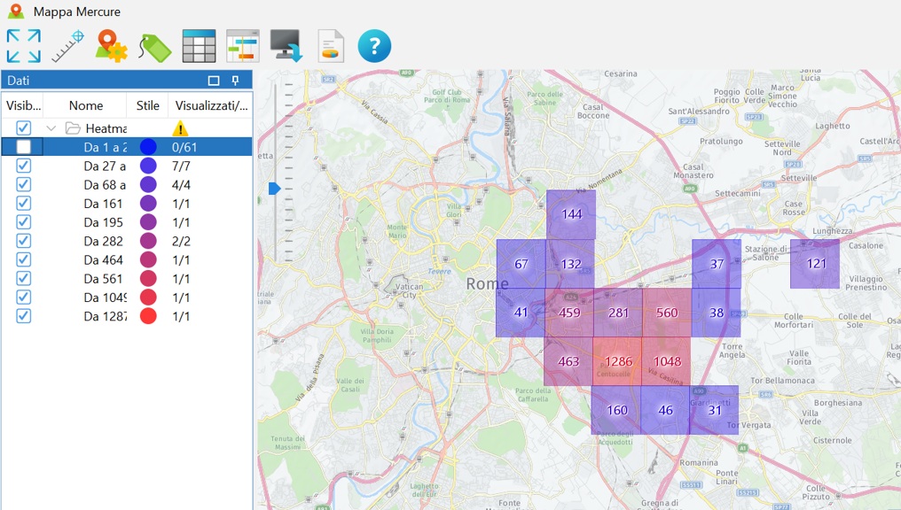Open the report document with pie chart
The width and height of the screenshot is (901, 510).
[331, 46]
